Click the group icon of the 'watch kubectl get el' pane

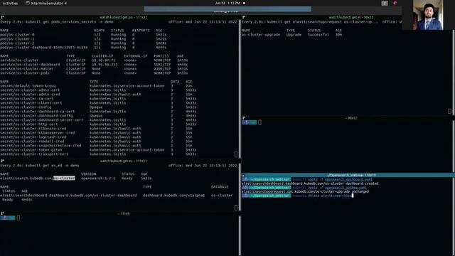(244, 17)
